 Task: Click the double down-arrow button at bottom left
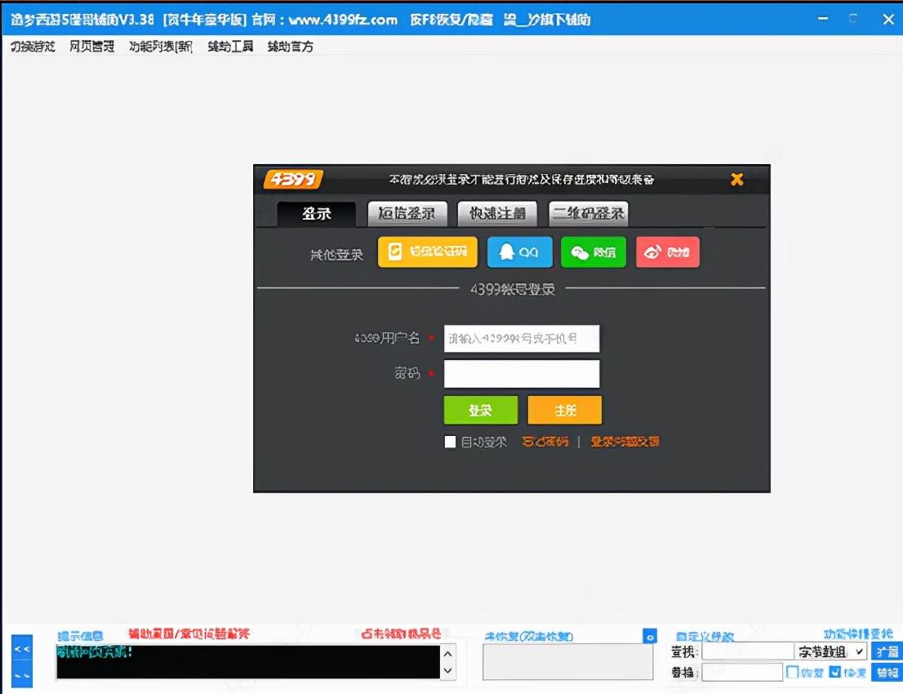(x=23, y=675)
